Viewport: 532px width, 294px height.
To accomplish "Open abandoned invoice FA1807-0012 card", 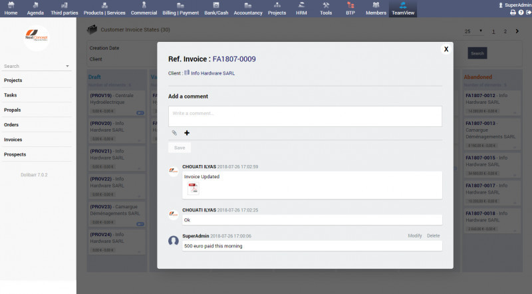I will [x=492, y=103].
